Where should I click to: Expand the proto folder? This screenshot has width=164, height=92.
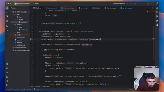click(x=13, y=32)
